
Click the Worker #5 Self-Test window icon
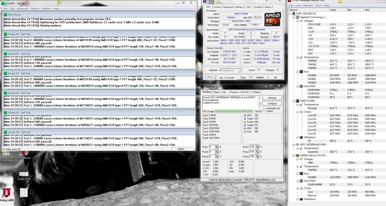(x=5, y=113)
